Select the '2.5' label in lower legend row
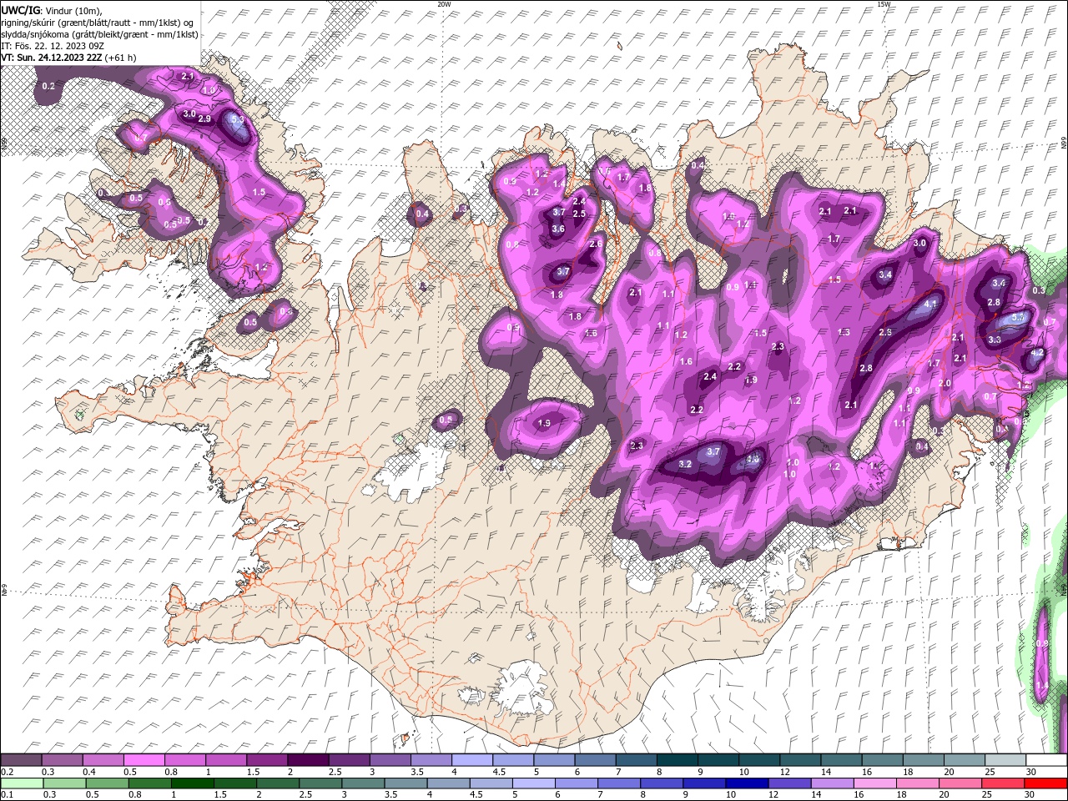The height and width of the screenshot is (801, 1068). click(305, 795)
